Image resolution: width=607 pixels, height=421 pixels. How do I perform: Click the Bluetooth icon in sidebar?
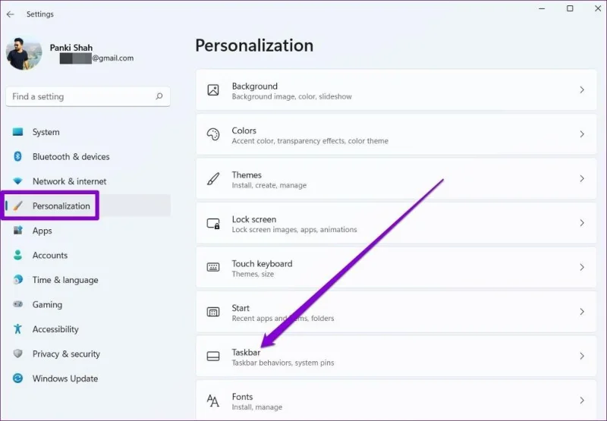coord(17,156)
